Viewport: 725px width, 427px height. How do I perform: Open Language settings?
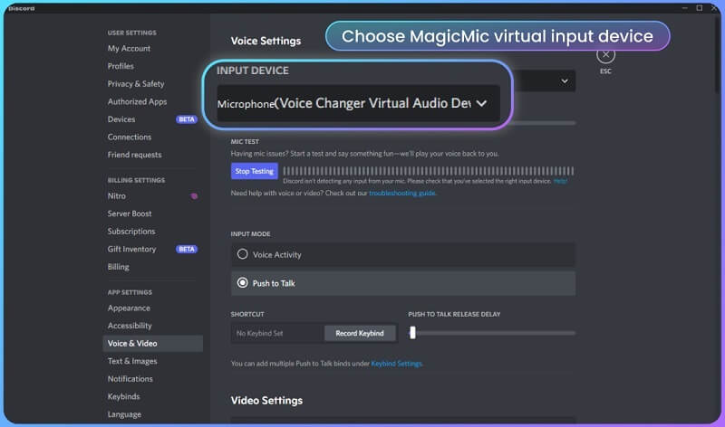[124, 414]
